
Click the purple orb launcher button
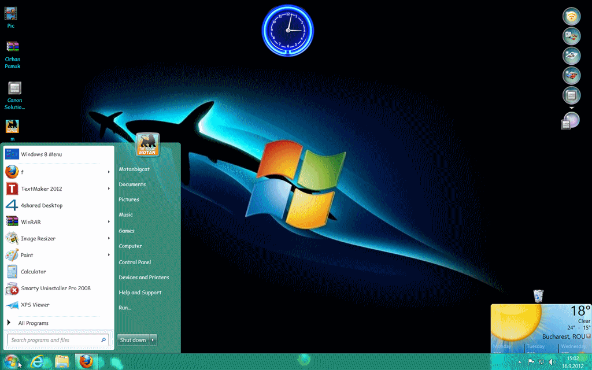click(571, 121)
